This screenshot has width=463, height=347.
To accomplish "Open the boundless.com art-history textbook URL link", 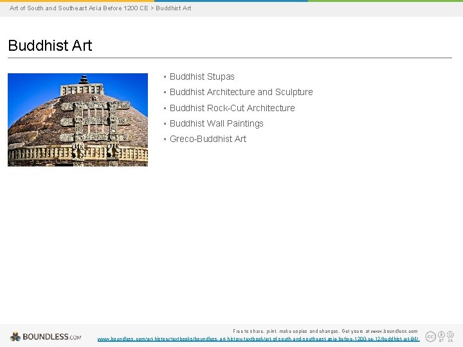I will [259, 339].
